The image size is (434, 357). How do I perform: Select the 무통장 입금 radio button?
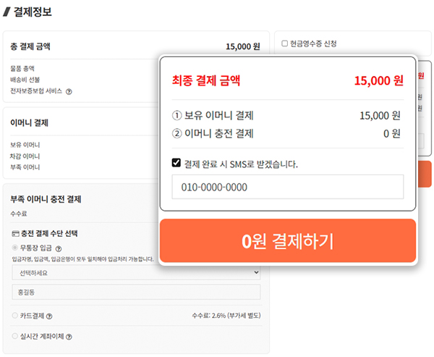15,248
